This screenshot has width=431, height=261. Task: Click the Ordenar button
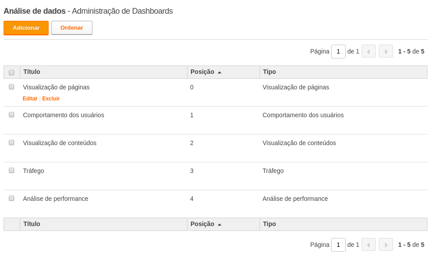tap(72, 28)
